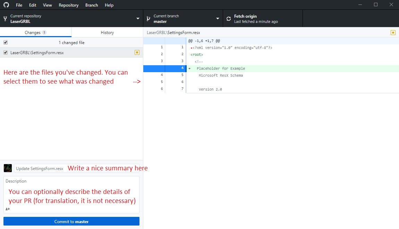
Task: Open the View menu
Action: pyautogui.click(x=47, y=5)
